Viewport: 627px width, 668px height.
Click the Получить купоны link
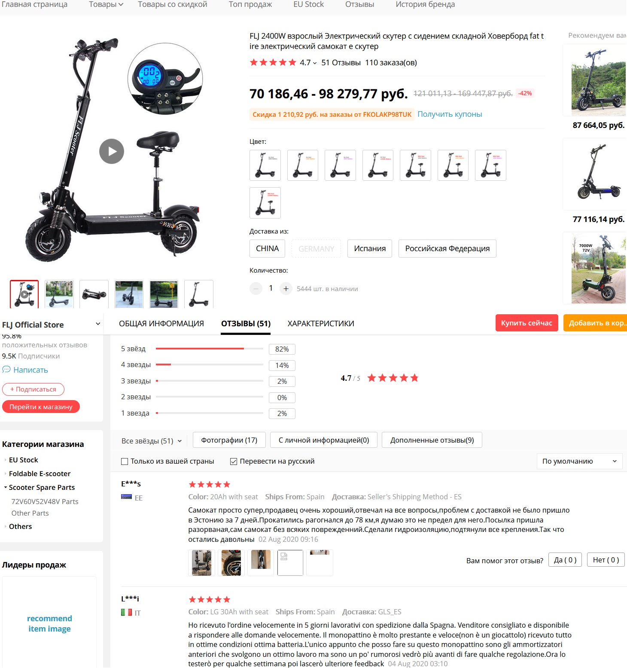click(450, 114)
